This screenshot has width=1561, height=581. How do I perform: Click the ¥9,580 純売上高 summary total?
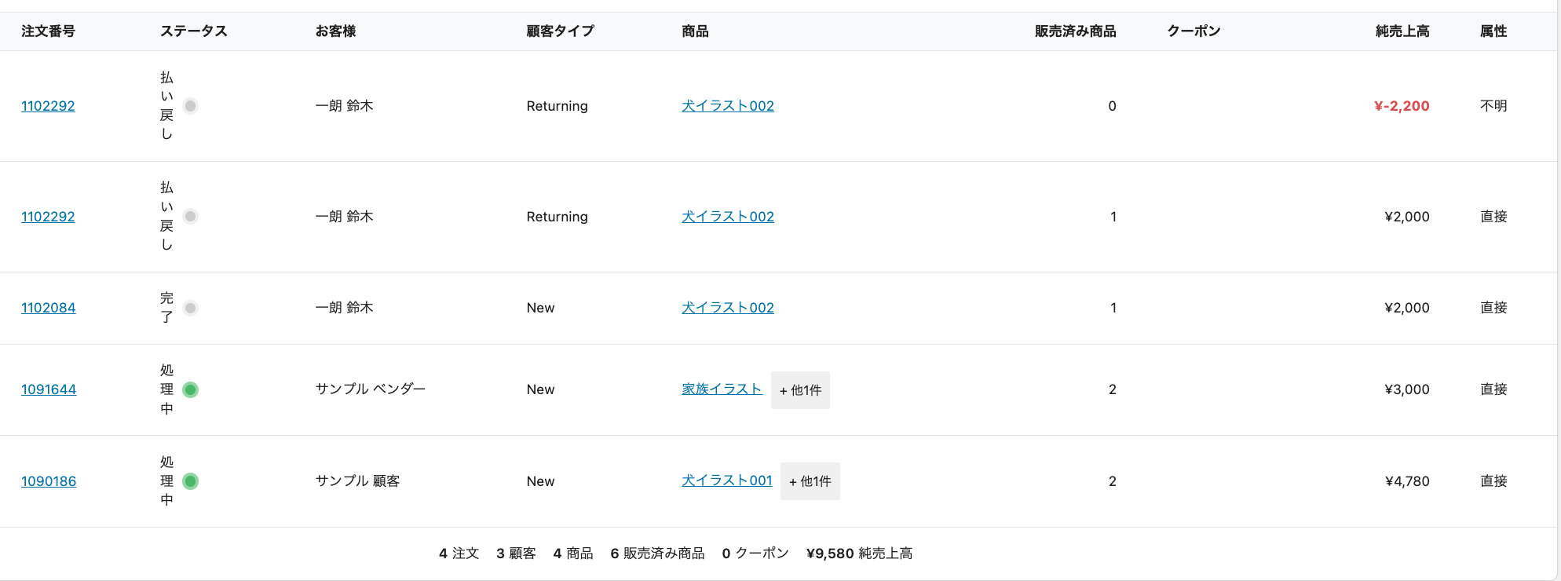(x=859, y=554)
